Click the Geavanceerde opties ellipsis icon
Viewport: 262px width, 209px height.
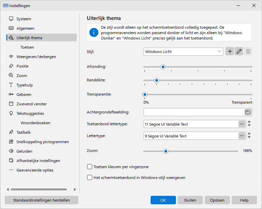[11, 170]
